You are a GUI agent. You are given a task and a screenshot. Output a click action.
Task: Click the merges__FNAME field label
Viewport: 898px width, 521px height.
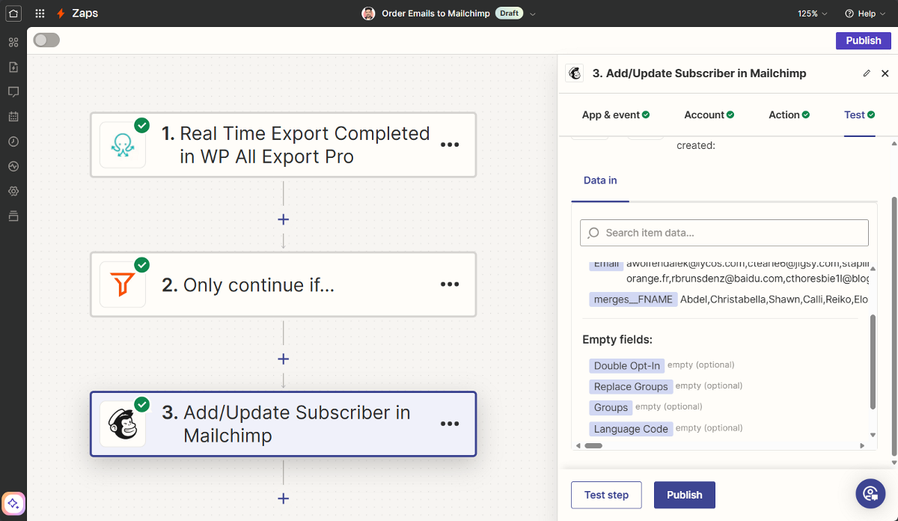point(633,299)
